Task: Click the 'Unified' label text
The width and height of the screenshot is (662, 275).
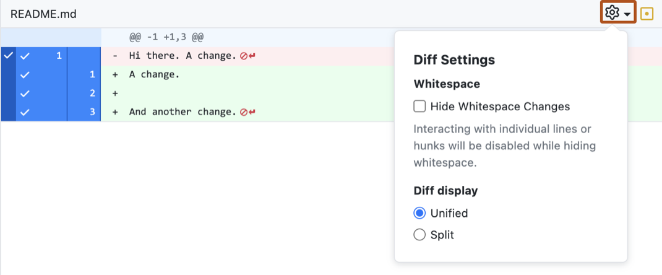Action: click(449, 213)
